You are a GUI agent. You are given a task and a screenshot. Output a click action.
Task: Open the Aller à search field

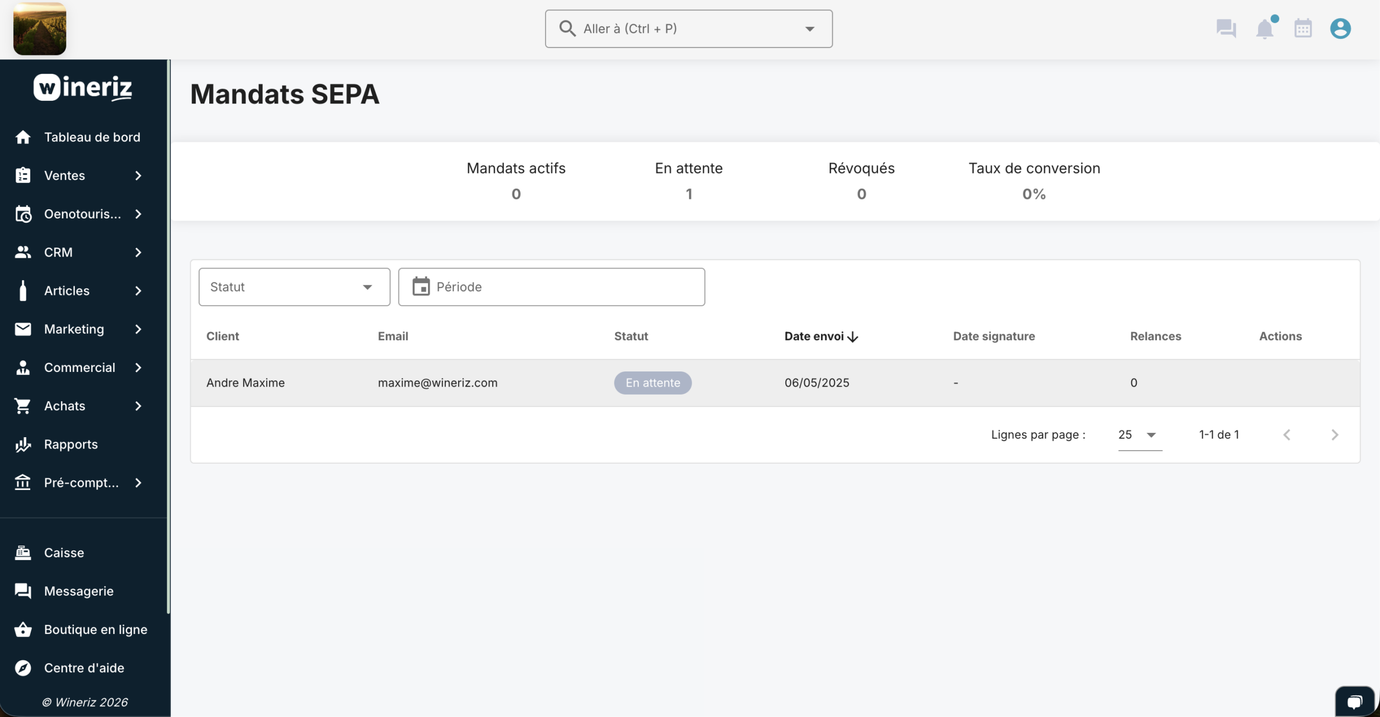pos(688,29)
